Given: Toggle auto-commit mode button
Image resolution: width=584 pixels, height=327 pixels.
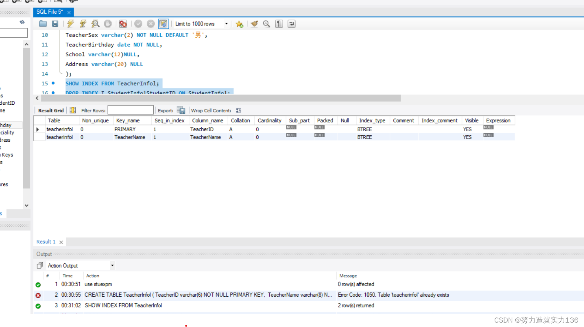Looking at the screenshot, I should click(x=163, y=24).
